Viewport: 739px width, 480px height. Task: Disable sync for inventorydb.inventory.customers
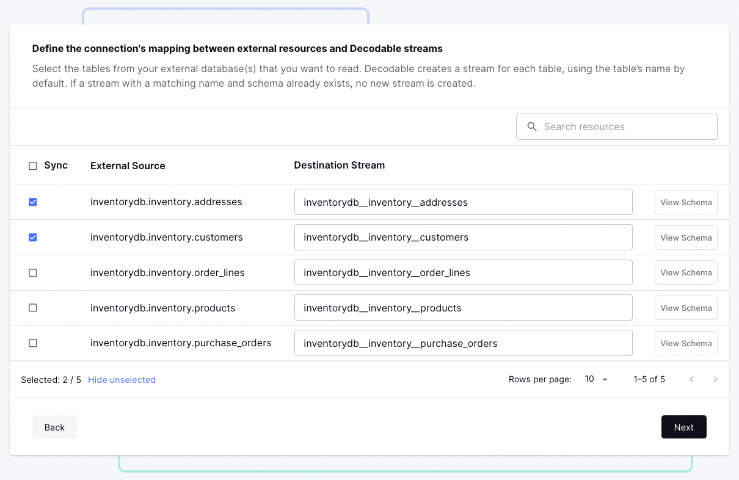click(33, 238)
